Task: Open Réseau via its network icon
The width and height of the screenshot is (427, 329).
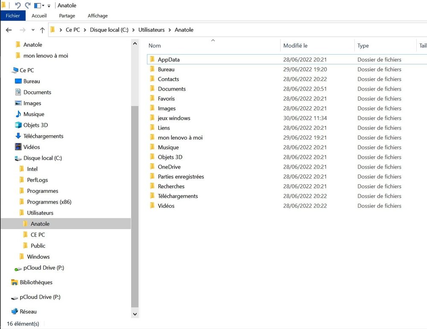Action: coord(15,312)
